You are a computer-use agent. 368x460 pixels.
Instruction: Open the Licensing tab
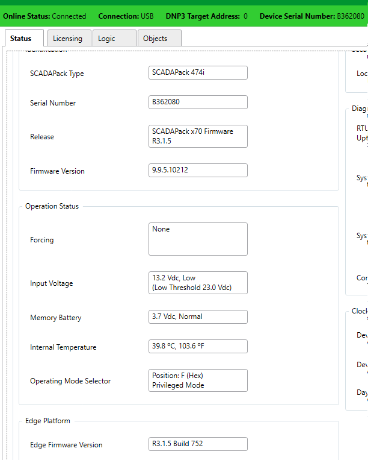pos(69,38)
